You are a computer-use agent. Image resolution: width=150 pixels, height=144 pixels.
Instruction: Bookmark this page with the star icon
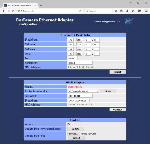[116, 11]
